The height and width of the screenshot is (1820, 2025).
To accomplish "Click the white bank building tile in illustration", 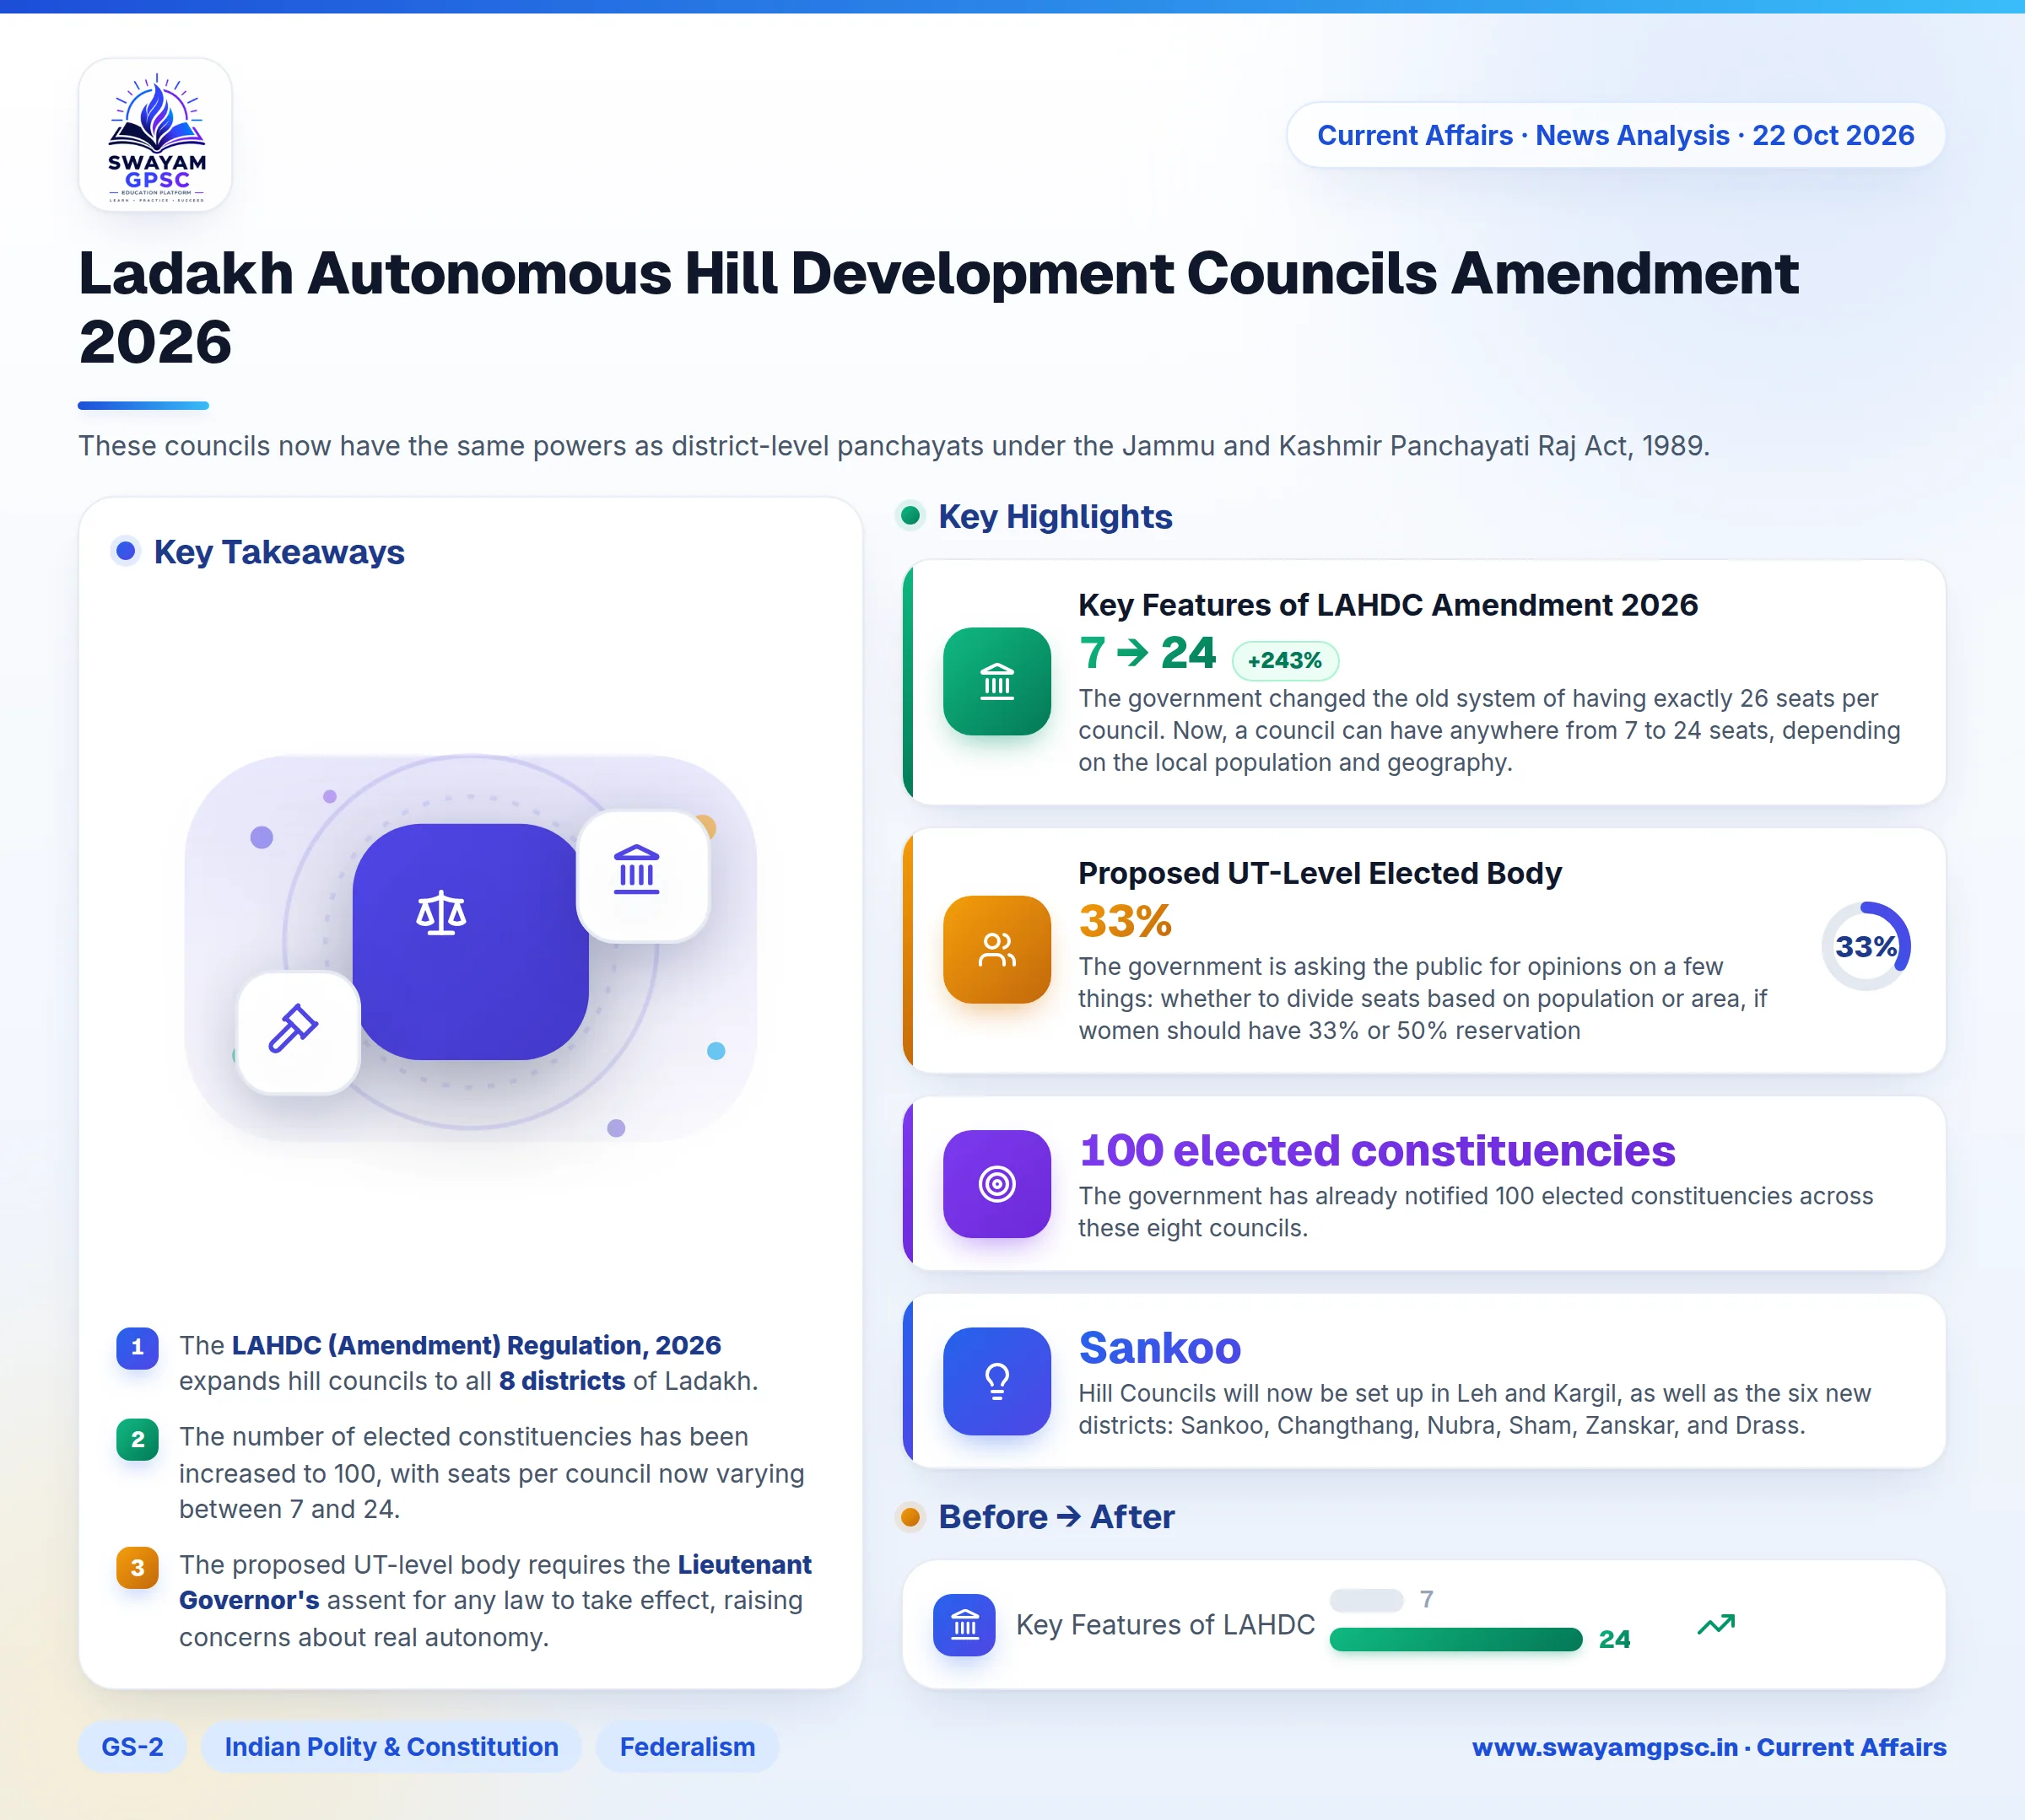I will [x=642, y=875].
